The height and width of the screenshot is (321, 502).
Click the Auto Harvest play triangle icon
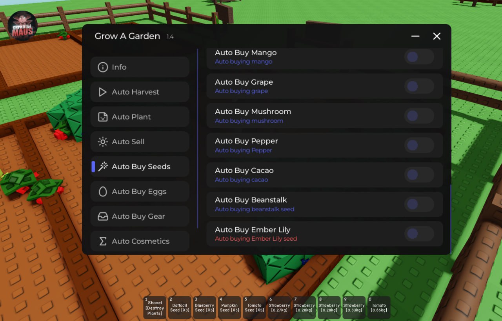click(x=103, y=92)
